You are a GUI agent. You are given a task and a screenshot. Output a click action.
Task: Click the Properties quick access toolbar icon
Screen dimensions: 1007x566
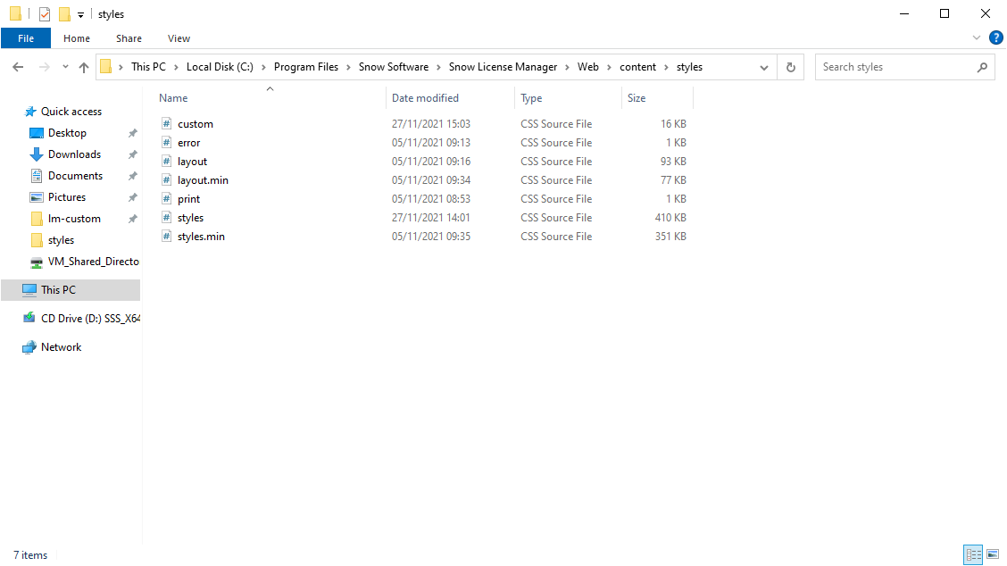[x=44, y=14]
